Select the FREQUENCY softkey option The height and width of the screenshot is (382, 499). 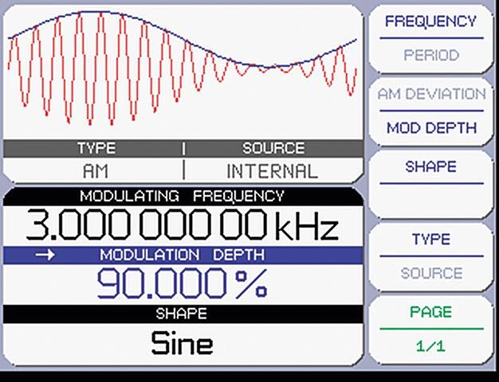(430, 21)
